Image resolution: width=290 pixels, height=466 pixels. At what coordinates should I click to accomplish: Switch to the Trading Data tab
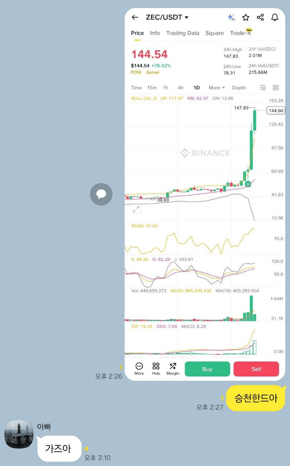tap(183, 33)
